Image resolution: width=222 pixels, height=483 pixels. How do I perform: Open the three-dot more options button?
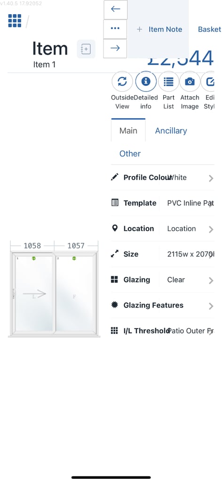pyautogui.click(x=115, y=29)
